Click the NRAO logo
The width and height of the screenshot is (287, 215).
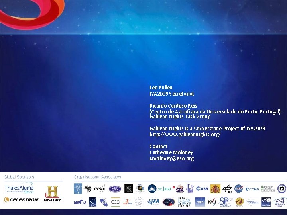(92, 202)
